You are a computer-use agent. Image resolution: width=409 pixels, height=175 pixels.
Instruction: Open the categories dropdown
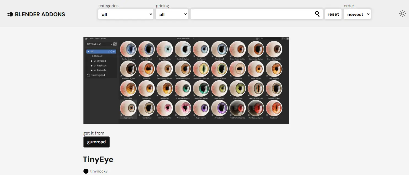126,14
